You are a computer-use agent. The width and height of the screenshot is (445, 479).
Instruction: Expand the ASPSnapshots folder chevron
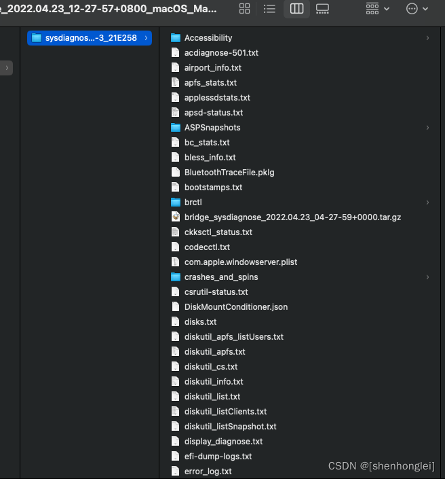tap(427, 127)
